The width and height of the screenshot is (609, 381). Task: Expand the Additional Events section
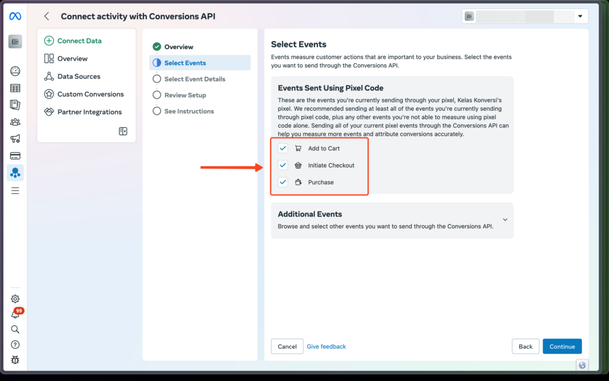(505, 220)
